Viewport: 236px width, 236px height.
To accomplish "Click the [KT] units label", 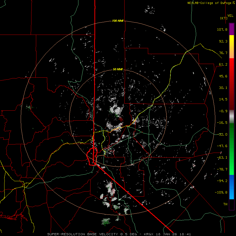I will pos(224,18).
